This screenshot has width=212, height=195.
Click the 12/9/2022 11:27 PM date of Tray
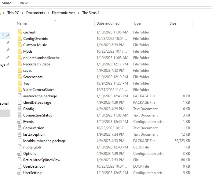[112, 83]
